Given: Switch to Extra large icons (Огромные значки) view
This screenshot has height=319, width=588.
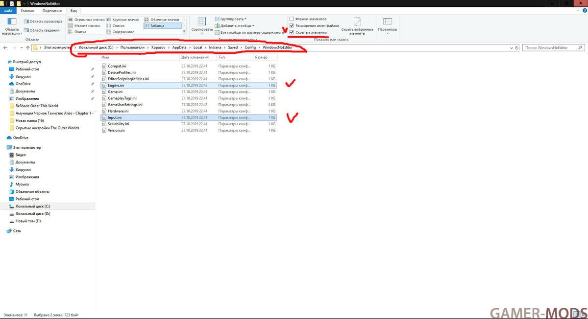Looking at the screenshot, I should click(x=86, y=20).
